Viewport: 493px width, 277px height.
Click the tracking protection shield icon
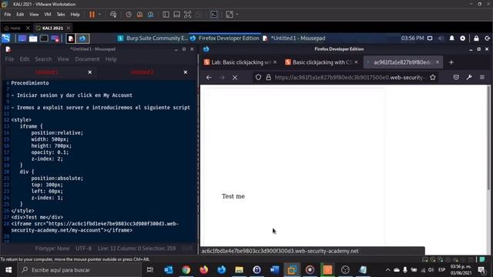(x=258, y=77)
